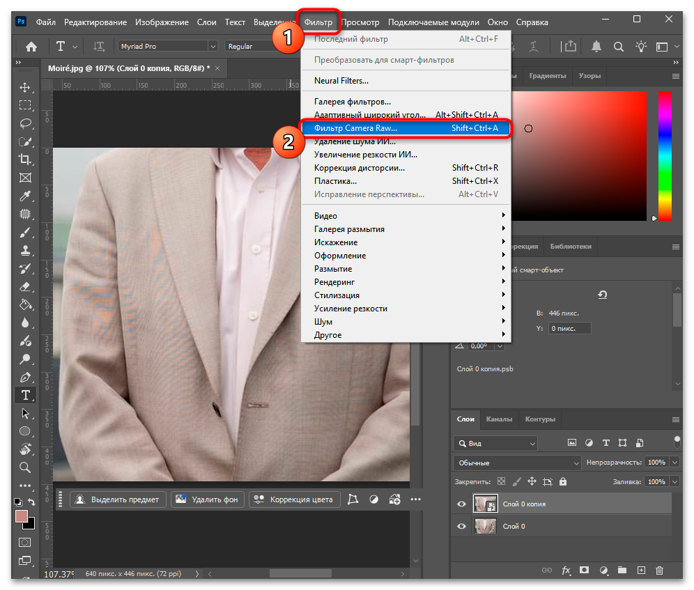Open the Непрозрачность opacity dropdown arrow
The height and width of the screenshot is (590, 694).
coord(674,463)
